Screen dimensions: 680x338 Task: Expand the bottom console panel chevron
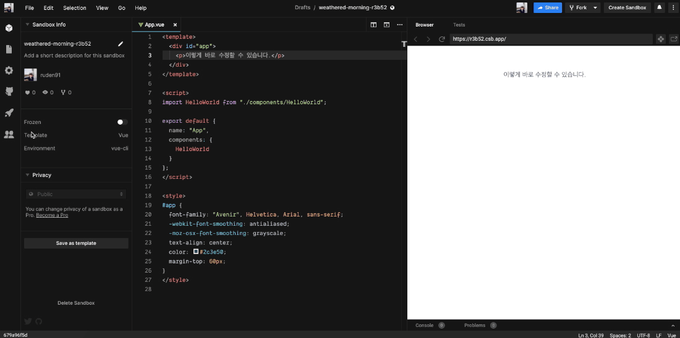click(x=673, y=326)
